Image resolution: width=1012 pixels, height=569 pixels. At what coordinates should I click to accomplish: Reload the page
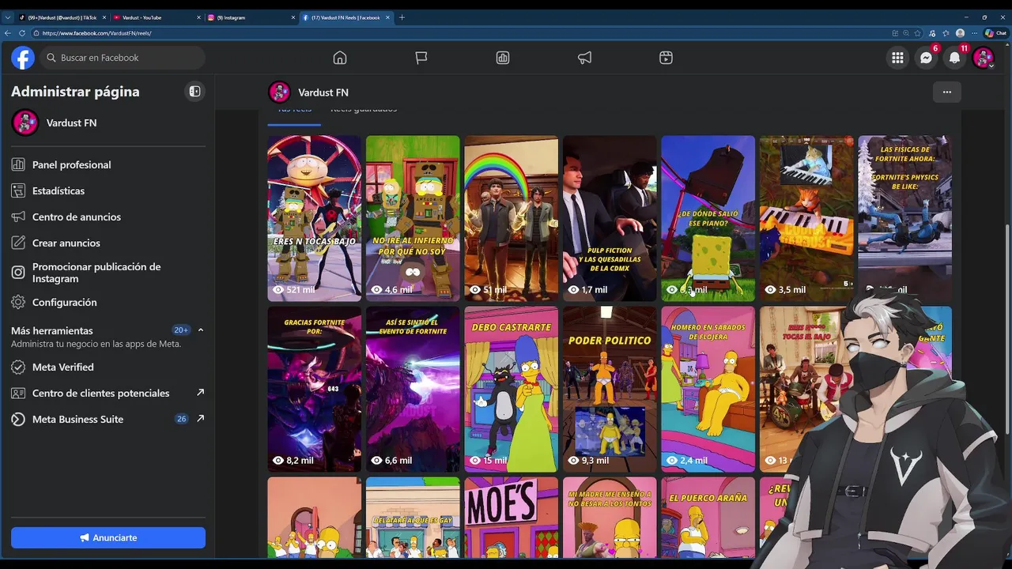click(23, 33)
